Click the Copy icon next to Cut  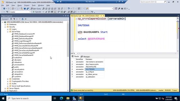click(62, 9)
